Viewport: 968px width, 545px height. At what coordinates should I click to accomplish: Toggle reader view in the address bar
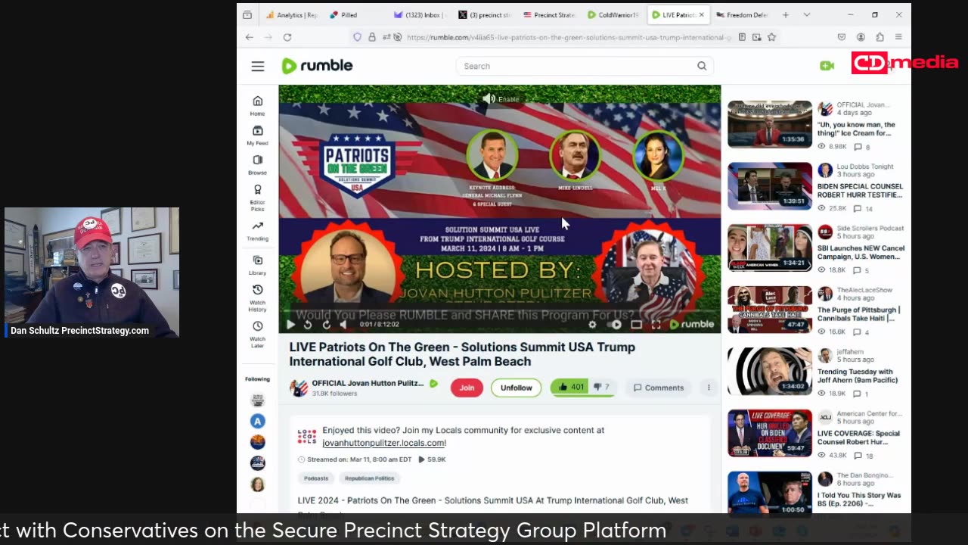coord(743,37)
